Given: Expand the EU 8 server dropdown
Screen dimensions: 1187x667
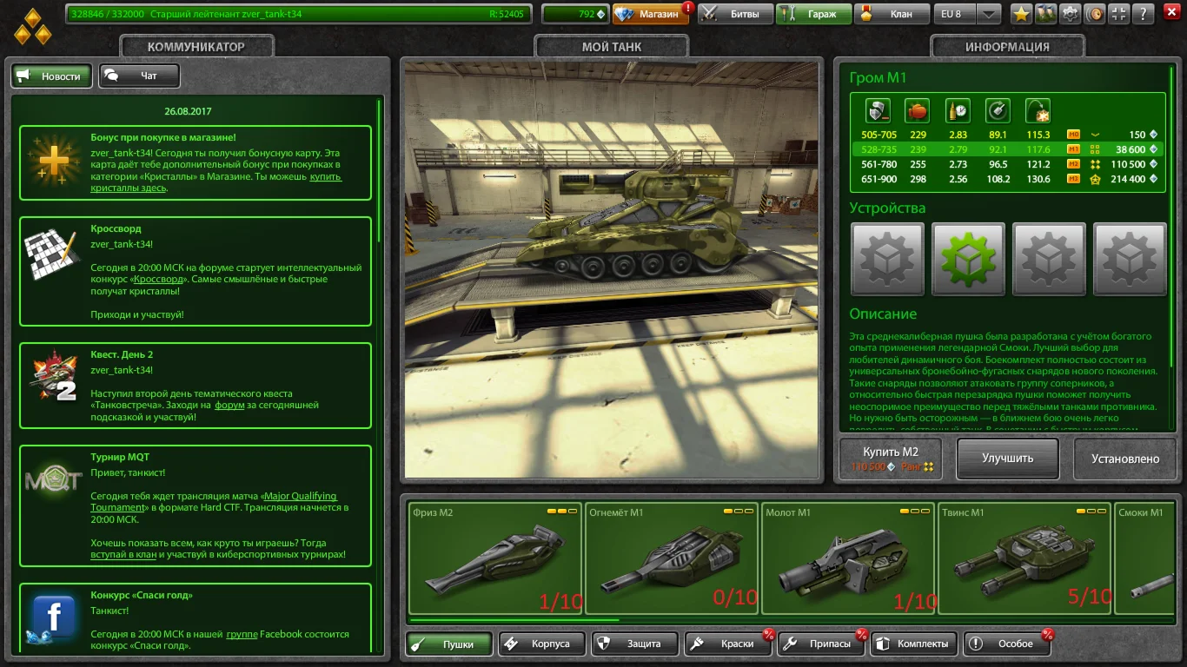Looking at the screenshot, I should pyautogui.click(x=988, y=14).
